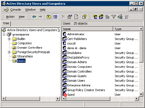Select the Users folder in tree
Image resolution: width=145 pixels, height=108 pixels.
tap(21, 61)
